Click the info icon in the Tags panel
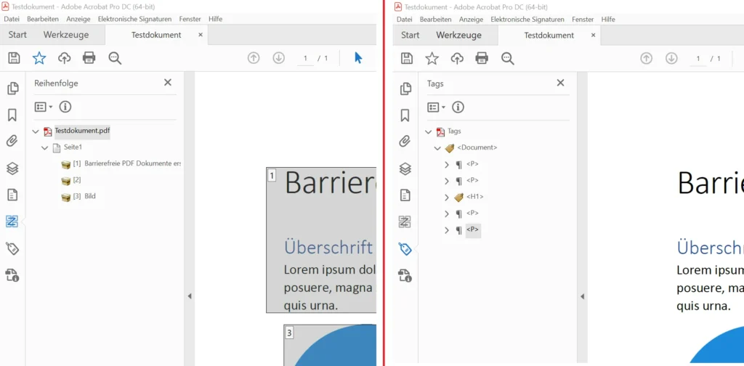Screen dimensions: 744x366 (458, 107)
